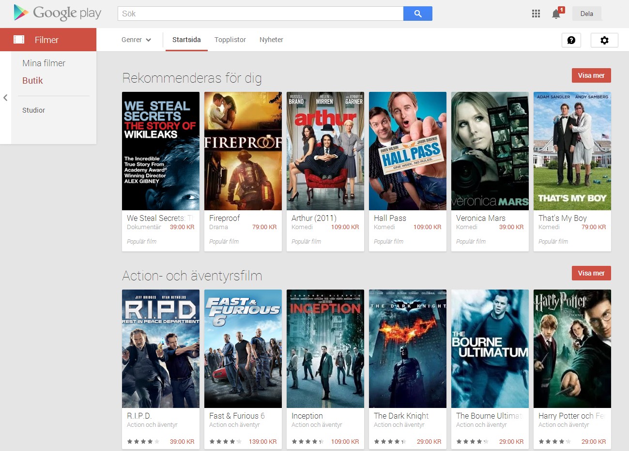Screen dimensions: 629x451
Task: Focus the Sök search field
Action: (260, 14)
